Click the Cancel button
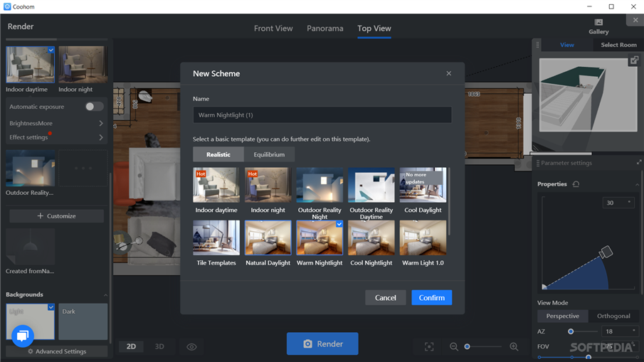Screen dimensions: 644x362 tap(385, 297)
